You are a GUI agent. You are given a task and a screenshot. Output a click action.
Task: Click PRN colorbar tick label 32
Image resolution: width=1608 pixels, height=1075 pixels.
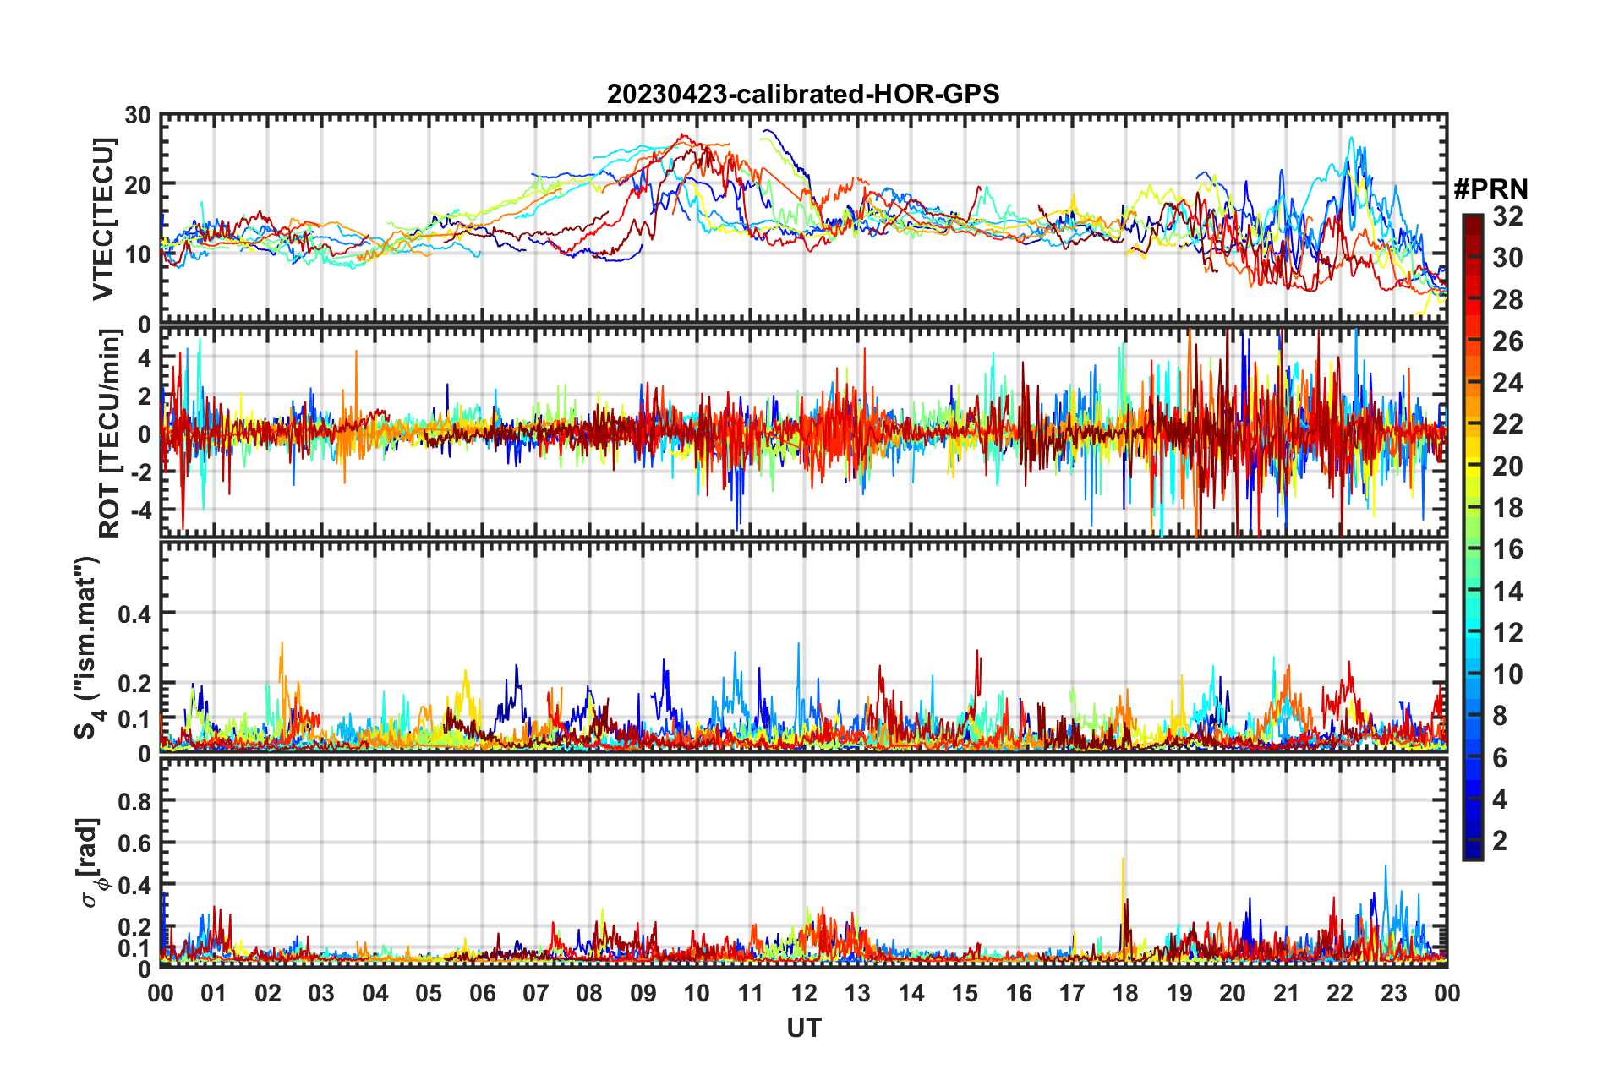[x=1507, y=216]
